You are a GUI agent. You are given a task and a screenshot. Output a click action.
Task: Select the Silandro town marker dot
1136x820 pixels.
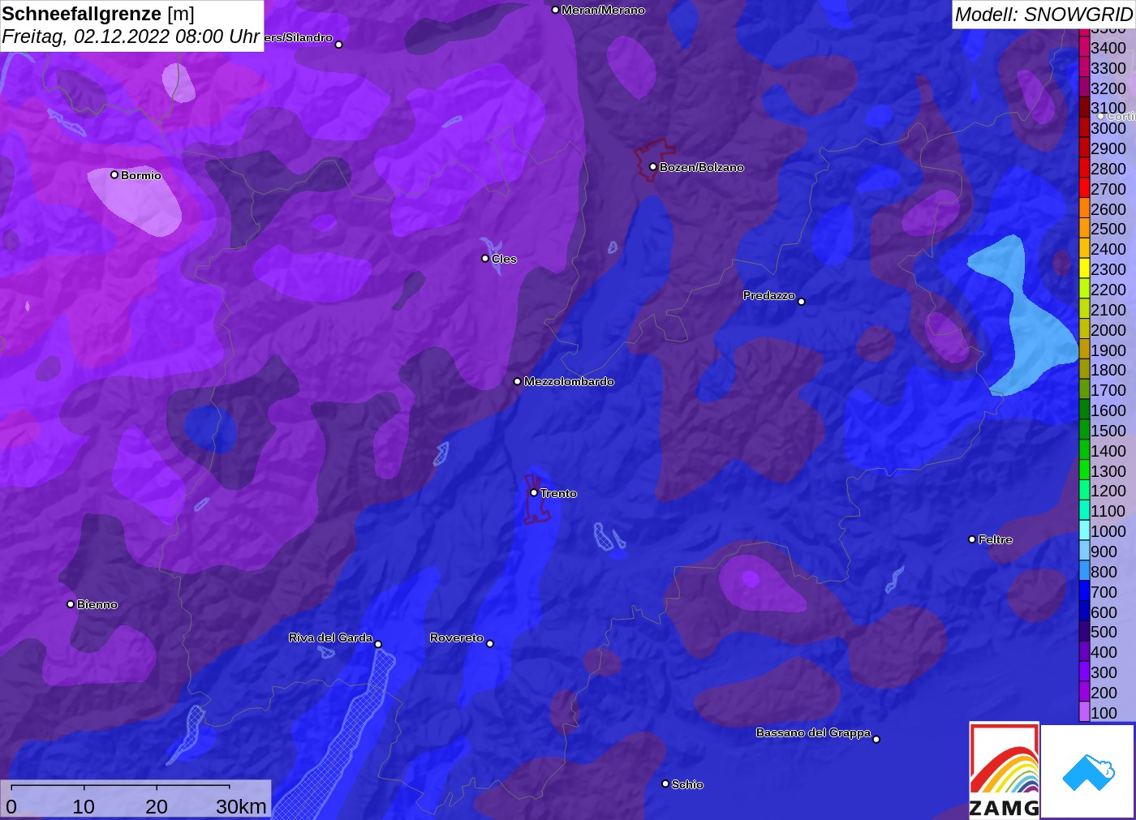tap(338, 45)
